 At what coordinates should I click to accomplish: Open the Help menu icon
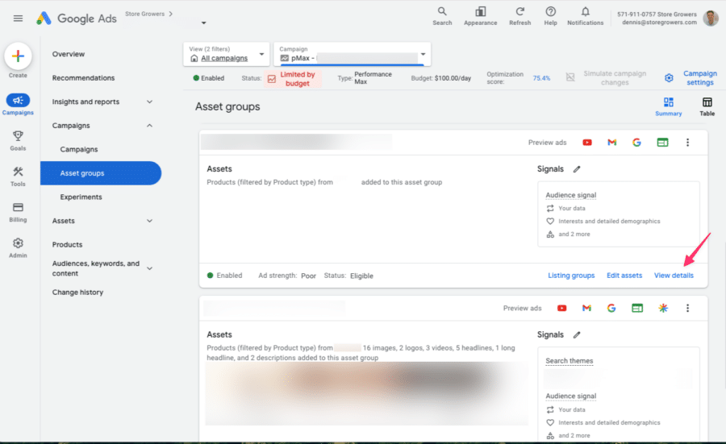pyautogui.click(x=550, y=16)
